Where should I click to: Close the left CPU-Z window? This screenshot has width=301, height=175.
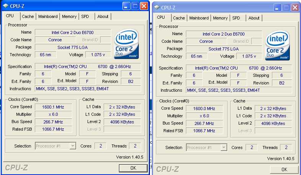(144, 6)
